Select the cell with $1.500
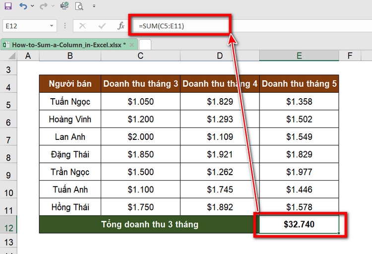 coord(140,172)
